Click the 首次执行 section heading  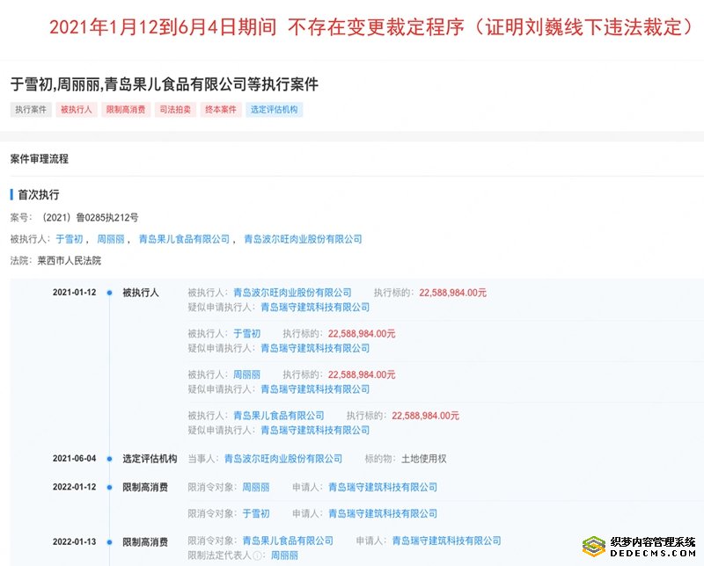(x=39, y=194)
